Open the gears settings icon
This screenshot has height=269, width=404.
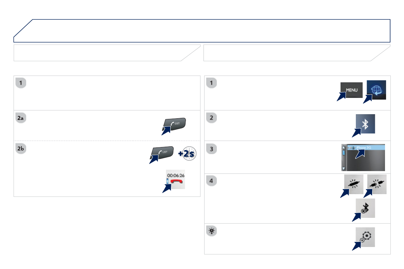365,237
